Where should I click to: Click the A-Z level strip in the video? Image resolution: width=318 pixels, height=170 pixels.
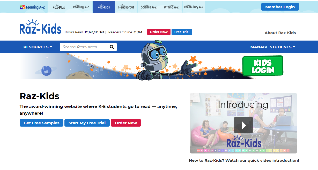point(243,151)
